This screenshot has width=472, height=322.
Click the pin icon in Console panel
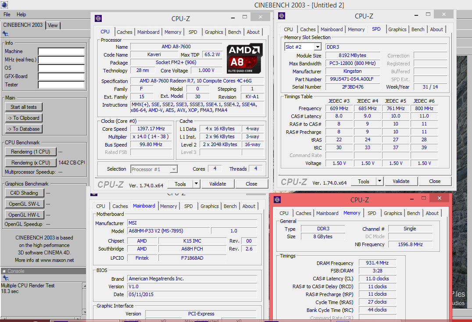(x=5, y=278)
